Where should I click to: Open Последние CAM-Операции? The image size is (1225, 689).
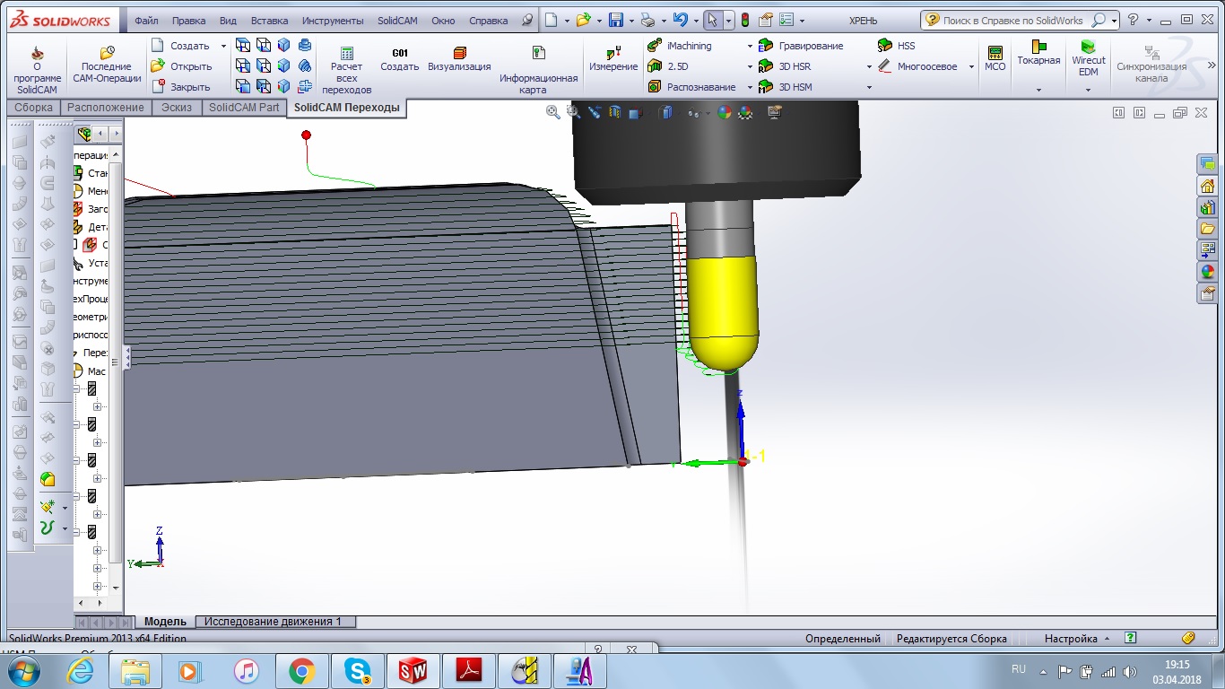click(106, 65)
